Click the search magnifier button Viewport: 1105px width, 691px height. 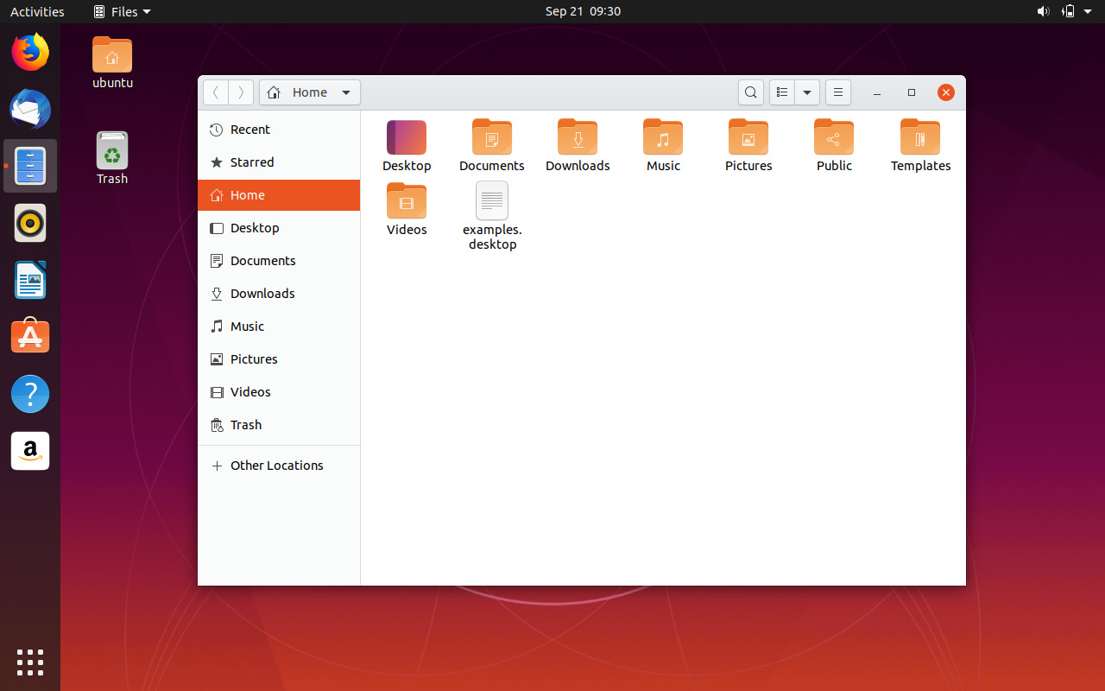[x=751, y=92]
